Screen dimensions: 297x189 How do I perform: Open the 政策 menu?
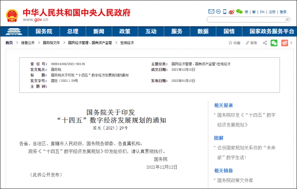point(125,31)
